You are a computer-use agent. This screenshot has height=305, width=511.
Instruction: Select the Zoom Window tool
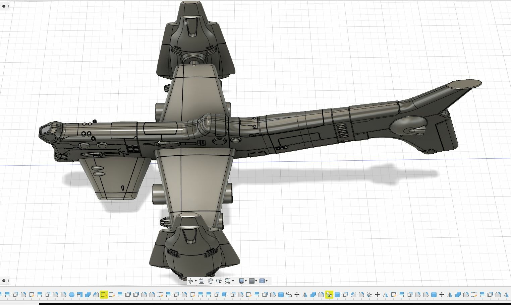click(227, 281)
